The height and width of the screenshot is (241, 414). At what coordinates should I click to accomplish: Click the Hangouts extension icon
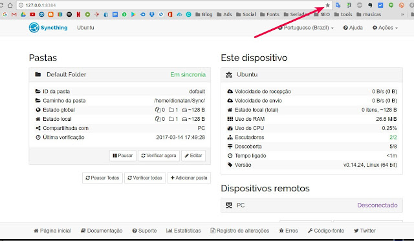point(391,5)
